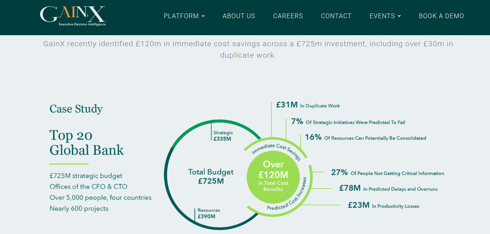The height and width of the screenshot is (234, 490).
Task: Select Book a Demo link
Action: [441, 16]
